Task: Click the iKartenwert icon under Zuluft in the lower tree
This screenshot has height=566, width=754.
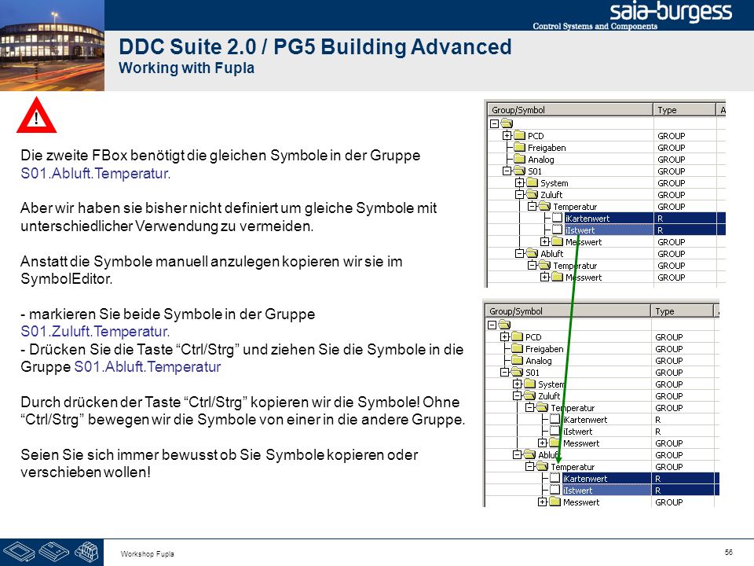Action: 555,419
